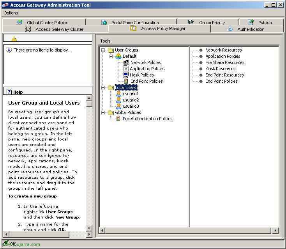Click the End Point Policies icon under Default
This screenshot has width=286, height=249.
click(x=126, y=81)
